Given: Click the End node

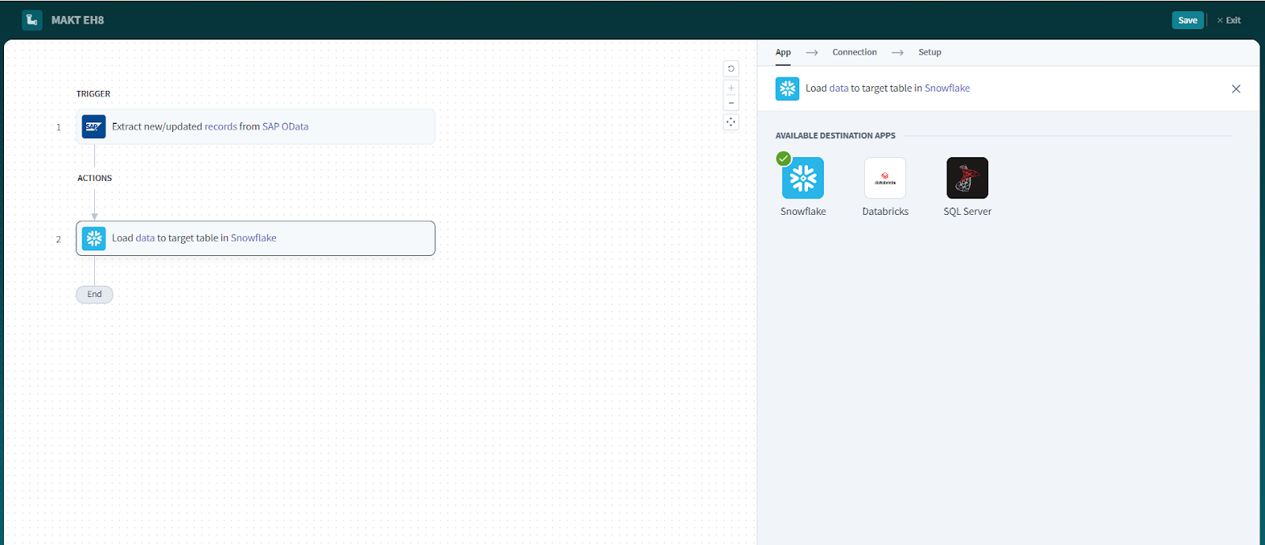Looking at the screenshot, I should pyautogui.click(x=94, y=295).
